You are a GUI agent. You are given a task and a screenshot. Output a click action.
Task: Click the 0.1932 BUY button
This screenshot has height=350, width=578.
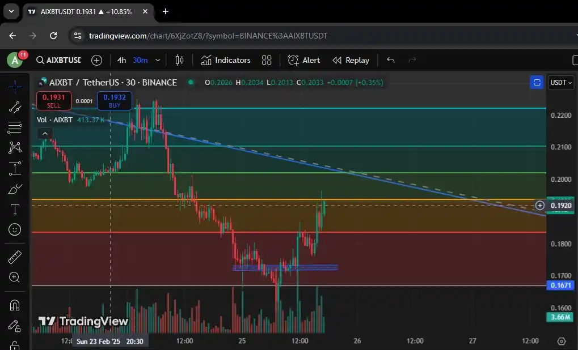[115, 101]
